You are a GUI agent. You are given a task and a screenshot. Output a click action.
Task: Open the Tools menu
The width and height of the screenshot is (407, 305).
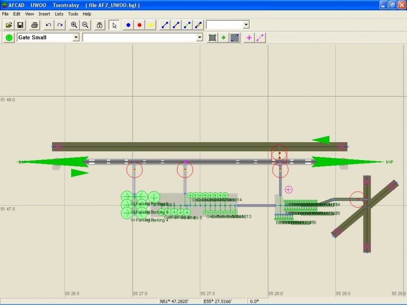click(73, 14)
